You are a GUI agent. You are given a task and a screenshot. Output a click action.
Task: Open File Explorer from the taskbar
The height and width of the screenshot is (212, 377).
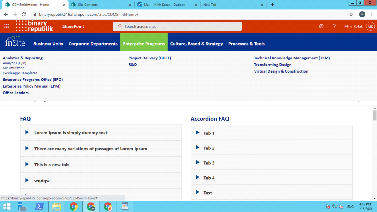56,207
